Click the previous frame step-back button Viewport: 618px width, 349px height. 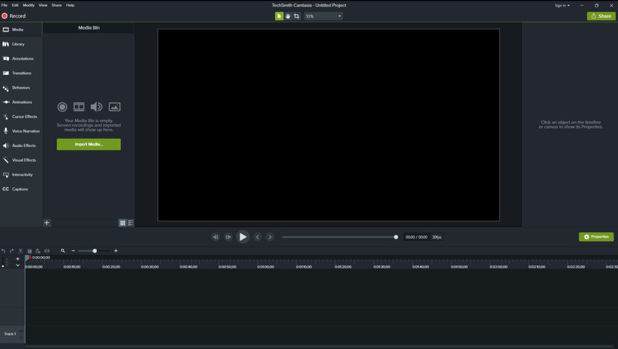tap(215, 237)
